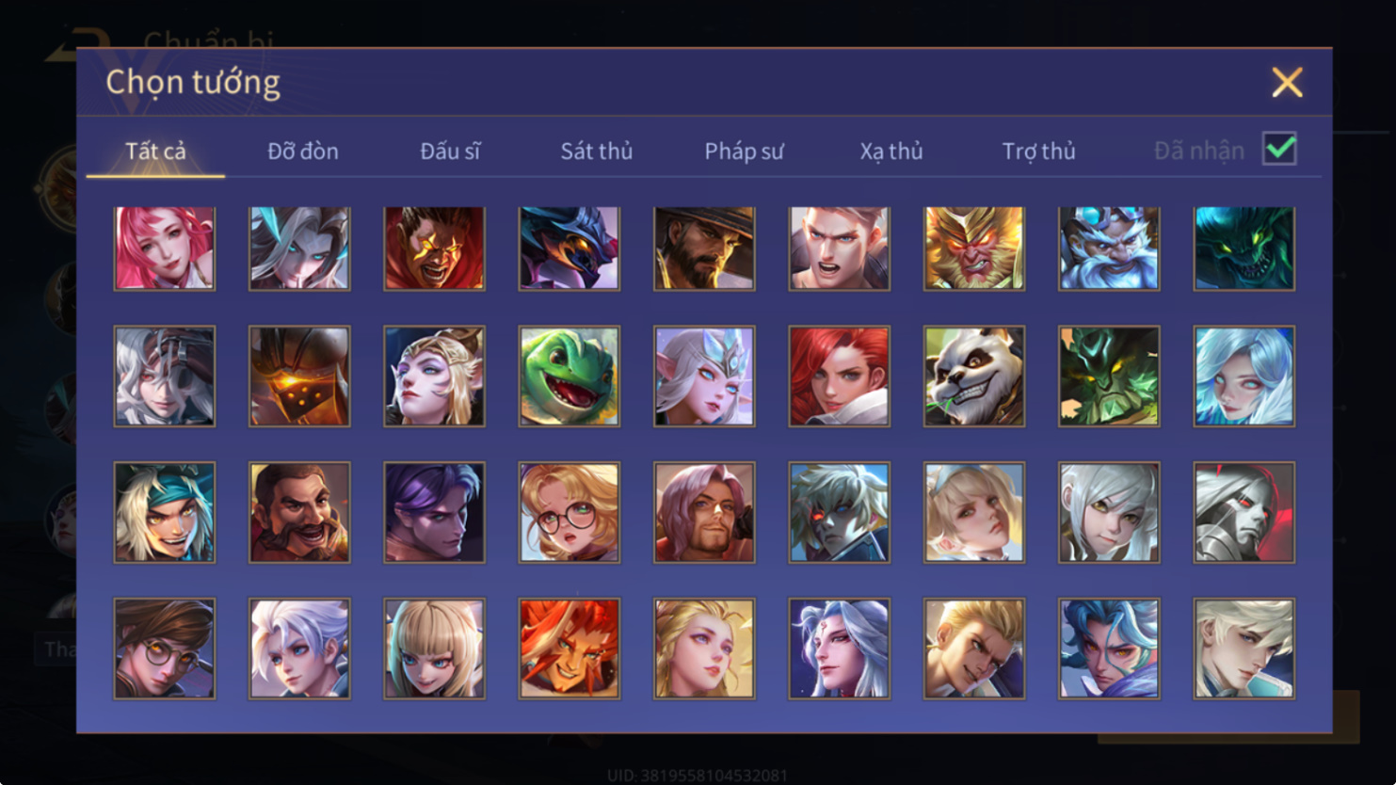Pick the dark green glowing-eyed monster hero

pyautogui.click(x=1244, y=248)
